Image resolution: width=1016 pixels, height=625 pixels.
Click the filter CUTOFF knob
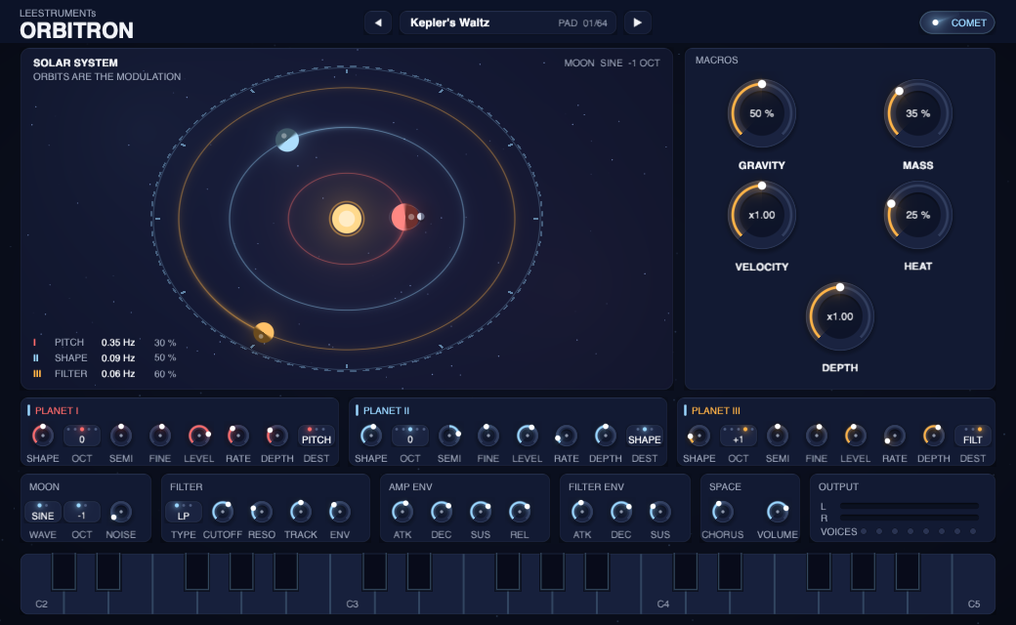click(x=223, y=513)
